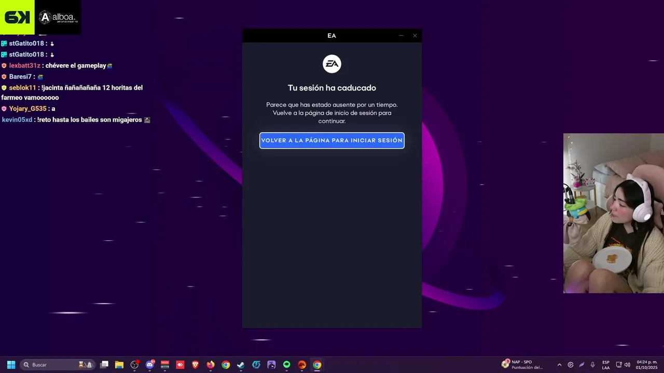Switch to OBS Studio in the taskbar
The image size is (664, 373).
(135, 365)
